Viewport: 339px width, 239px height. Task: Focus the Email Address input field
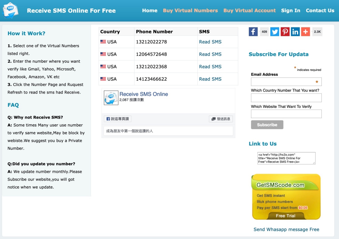286,82
